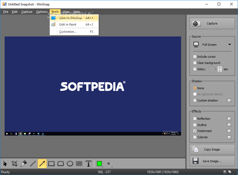Open the Help menu
Viewport: 238px width, 175px height.
pos(76,12)
